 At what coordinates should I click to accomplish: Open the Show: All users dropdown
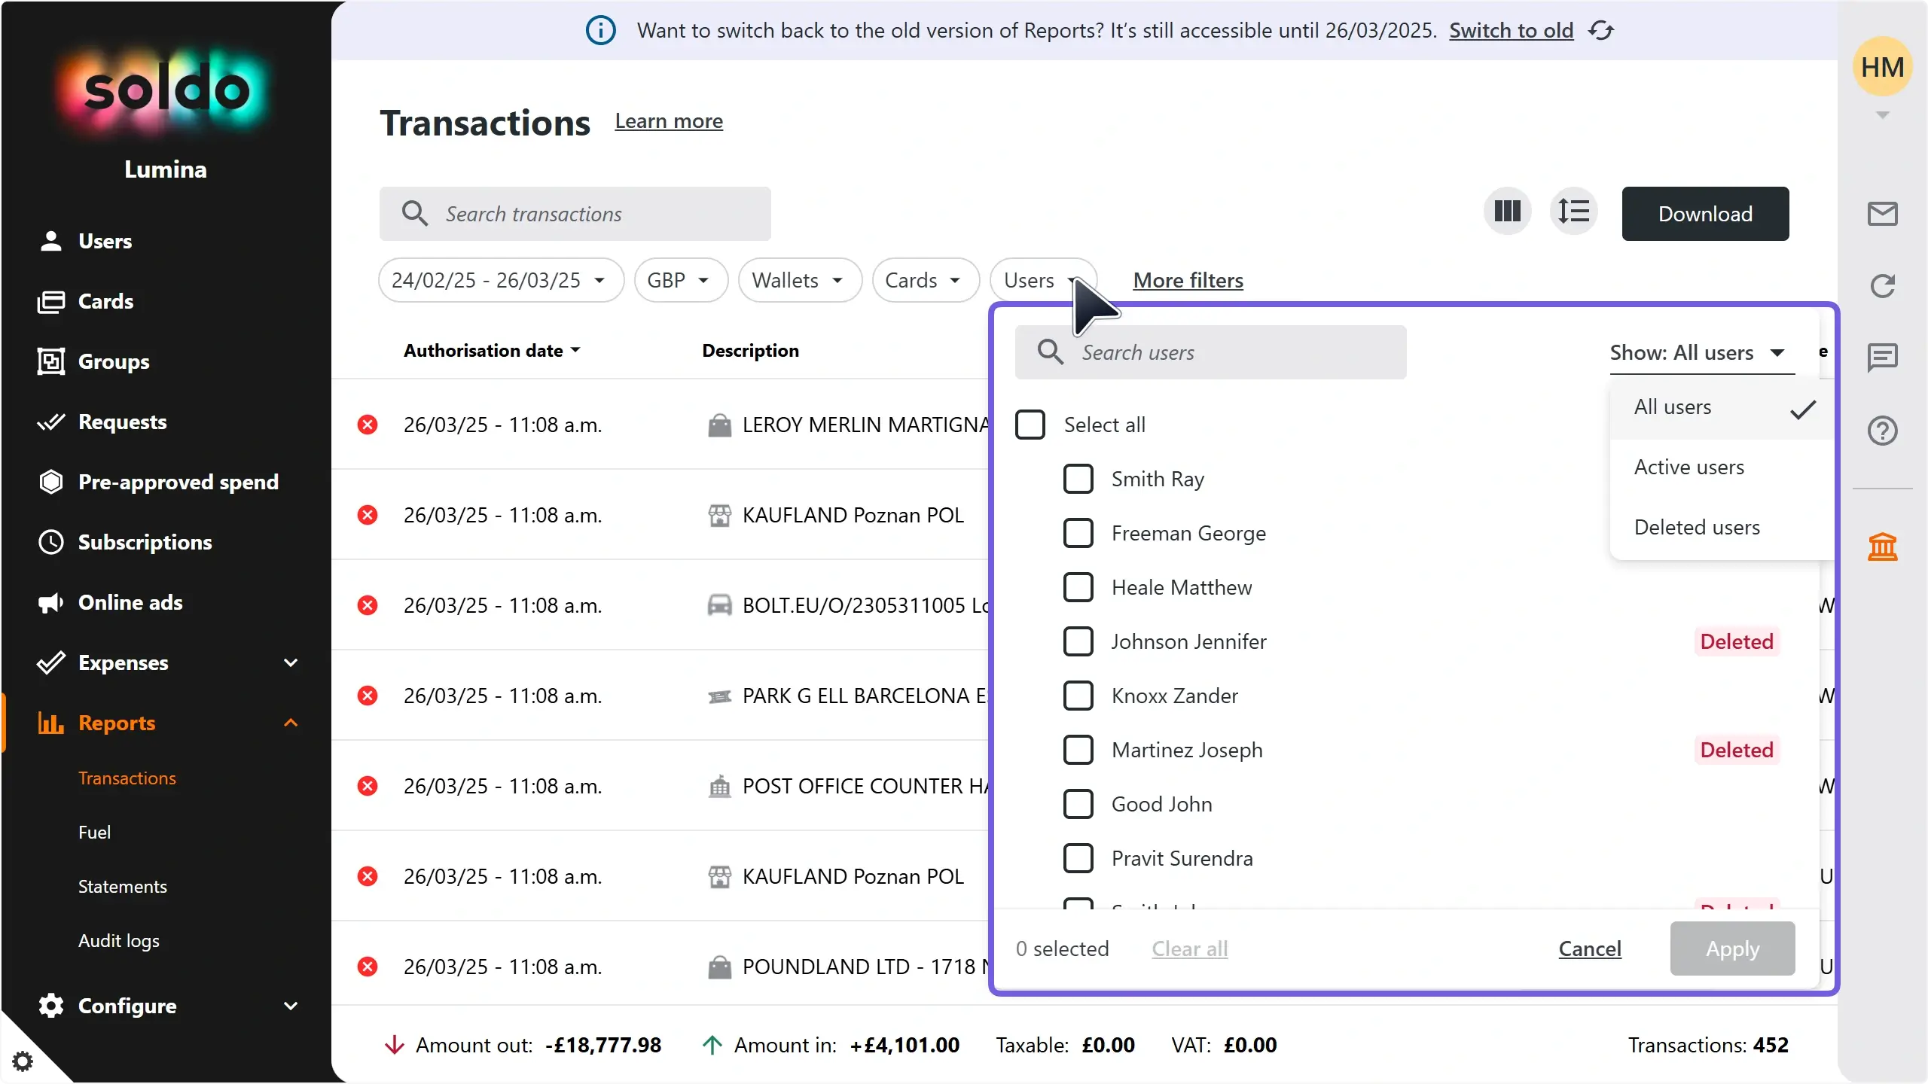coord(1699,352)
